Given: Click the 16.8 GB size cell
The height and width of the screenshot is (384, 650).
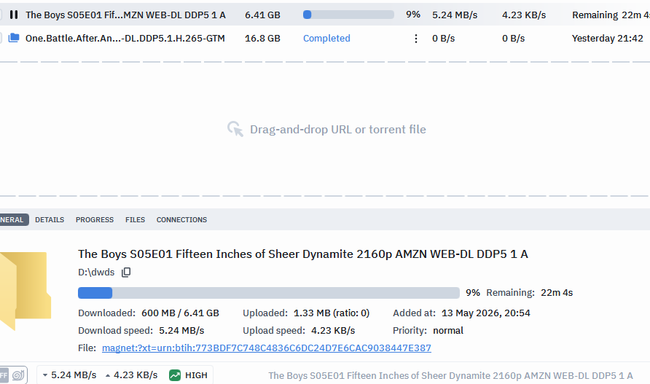Looking at the screenshot, I should (x=262, y=38).
